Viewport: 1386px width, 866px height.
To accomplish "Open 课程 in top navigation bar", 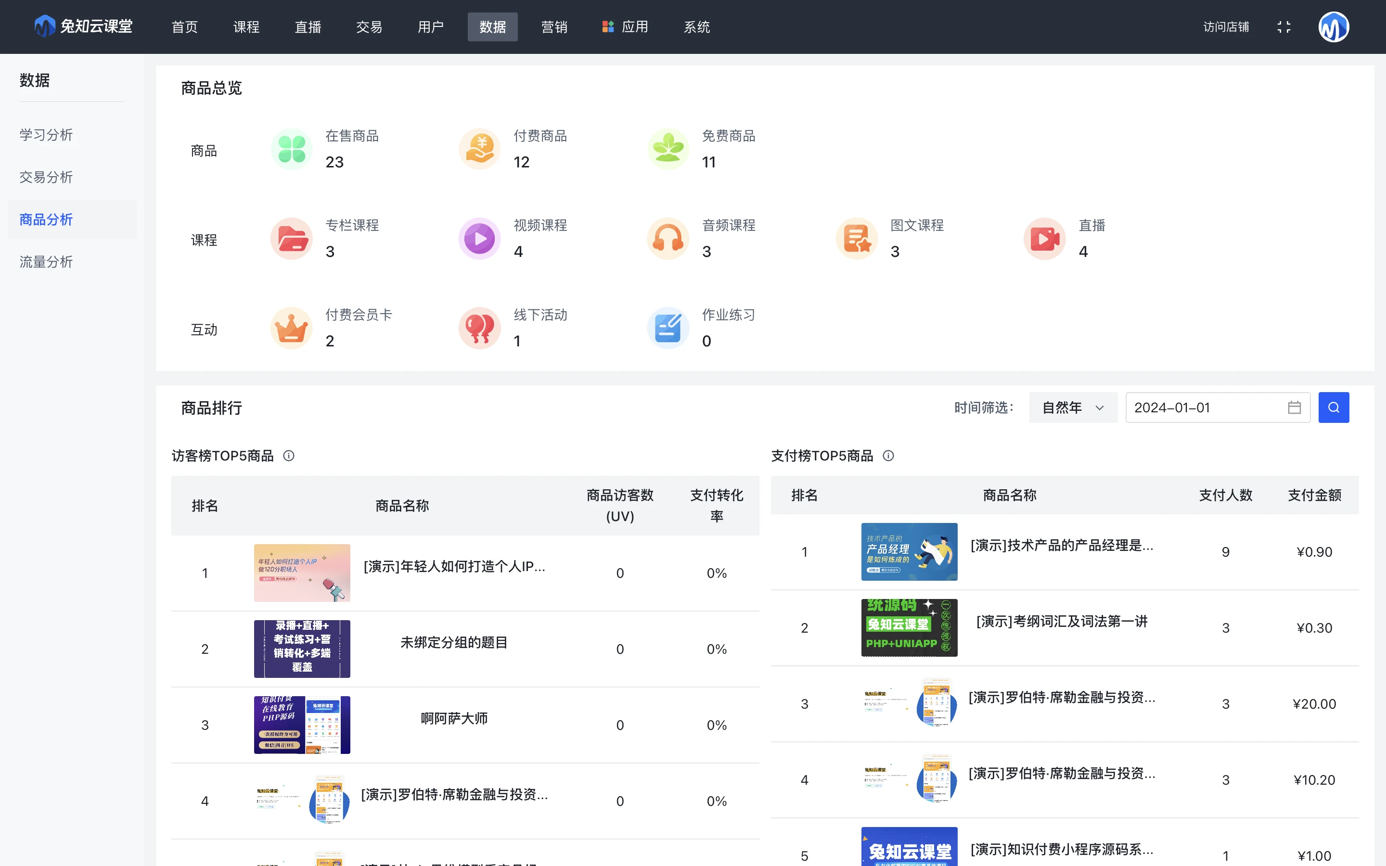I will [246, 27].
